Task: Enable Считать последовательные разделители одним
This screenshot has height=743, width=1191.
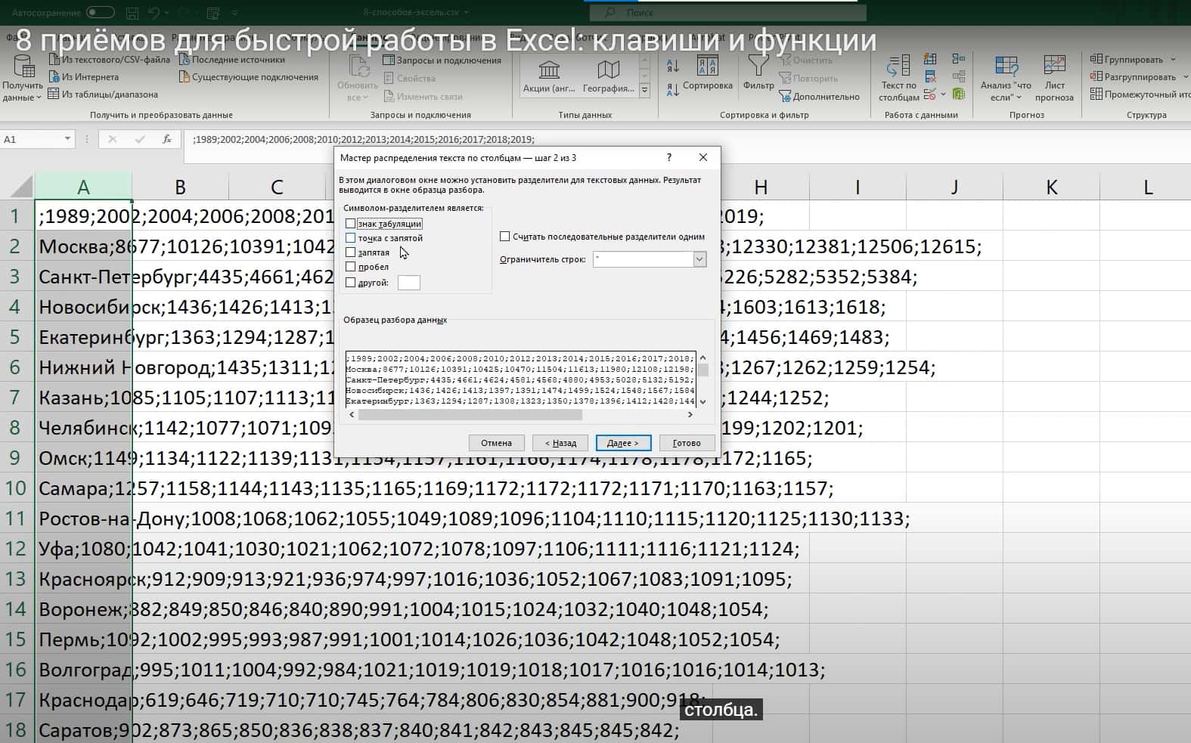Action: tap(504, 237)
